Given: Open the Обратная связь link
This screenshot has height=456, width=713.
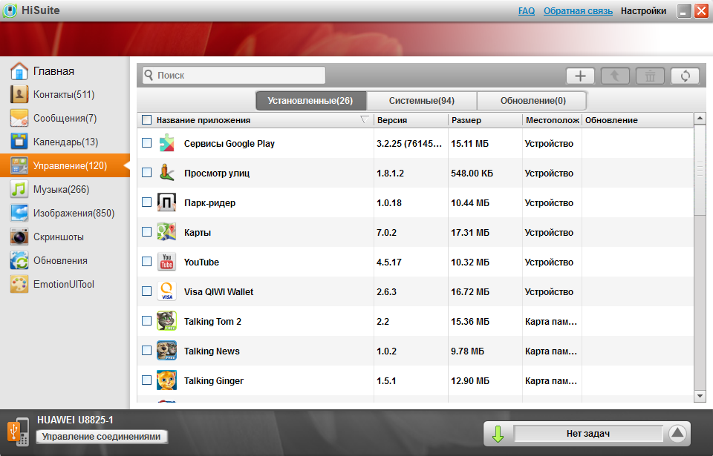Looking at the screenshot, I should click(578, 11).
